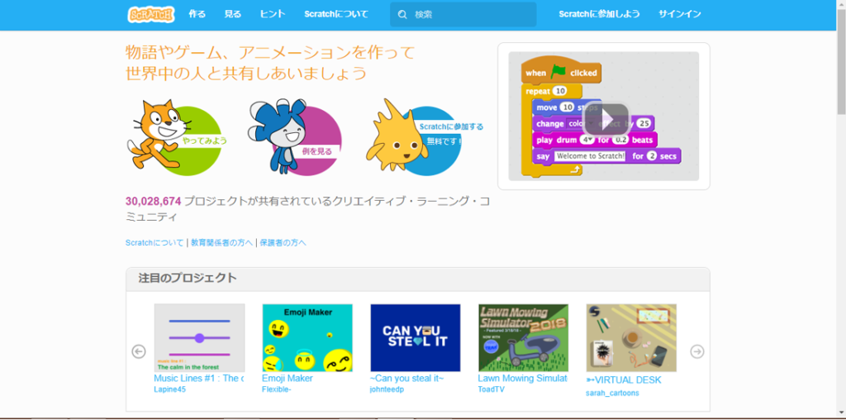The image size is (846, 420).
Task: Click the Scratchに参加しよう link
Action: [598, 14]
